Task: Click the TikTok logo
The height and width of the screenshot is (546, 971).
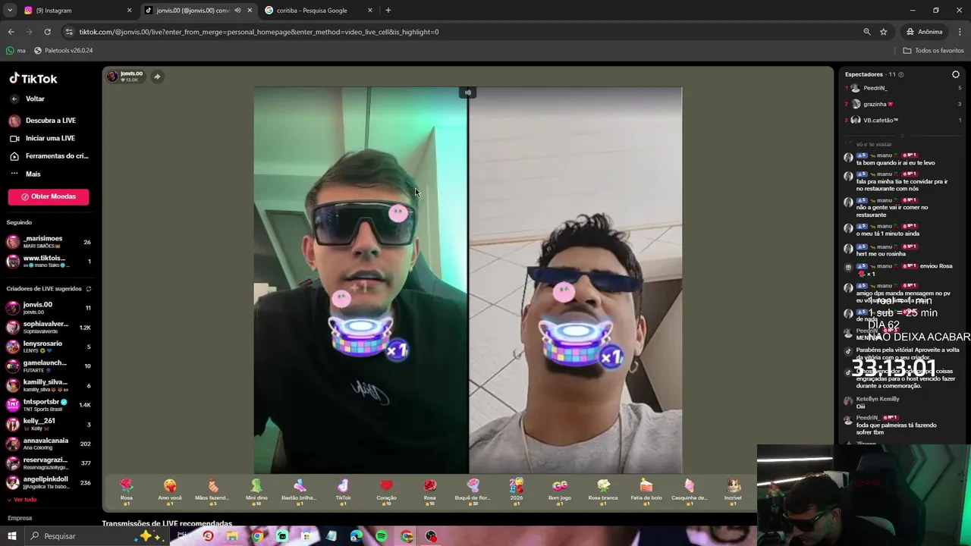Action: [33, 78]
